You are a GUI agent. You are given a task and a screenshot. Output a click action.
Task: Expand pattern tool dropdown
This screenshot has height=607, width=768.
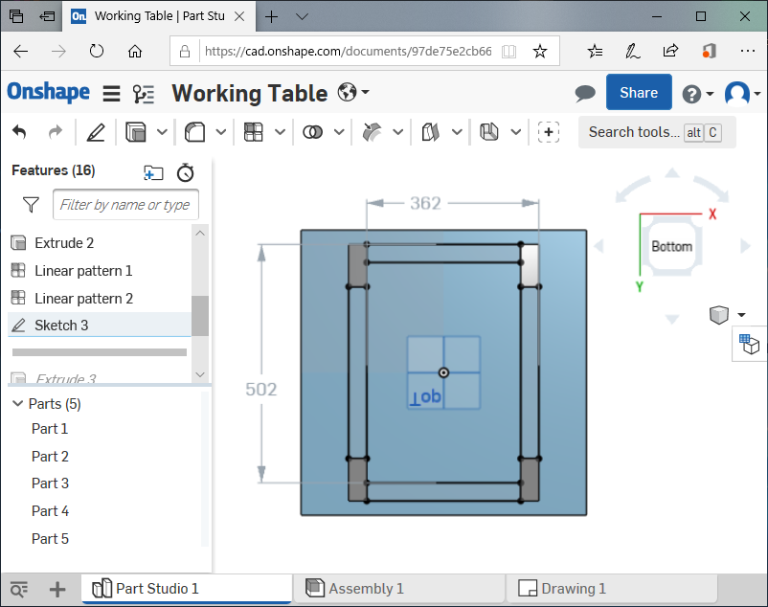pyautogui.click(x=280, y=132)
